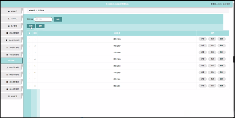Check the checkbox for row 7 项目分类2
This screenshot has height=118, width=235.
(x=29, y=79)
